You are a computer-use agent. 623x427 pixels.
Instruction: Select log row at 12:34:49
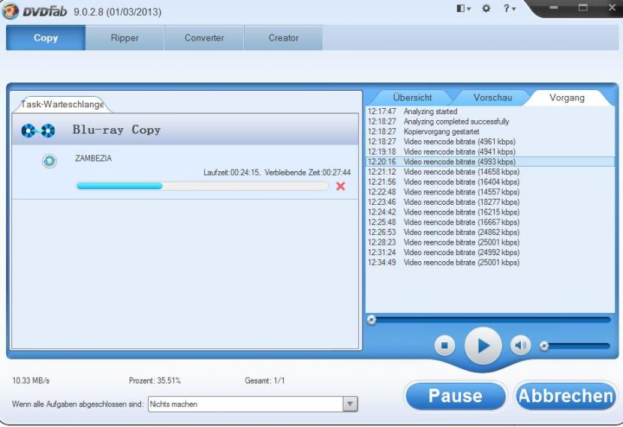[x=489, y=263]
